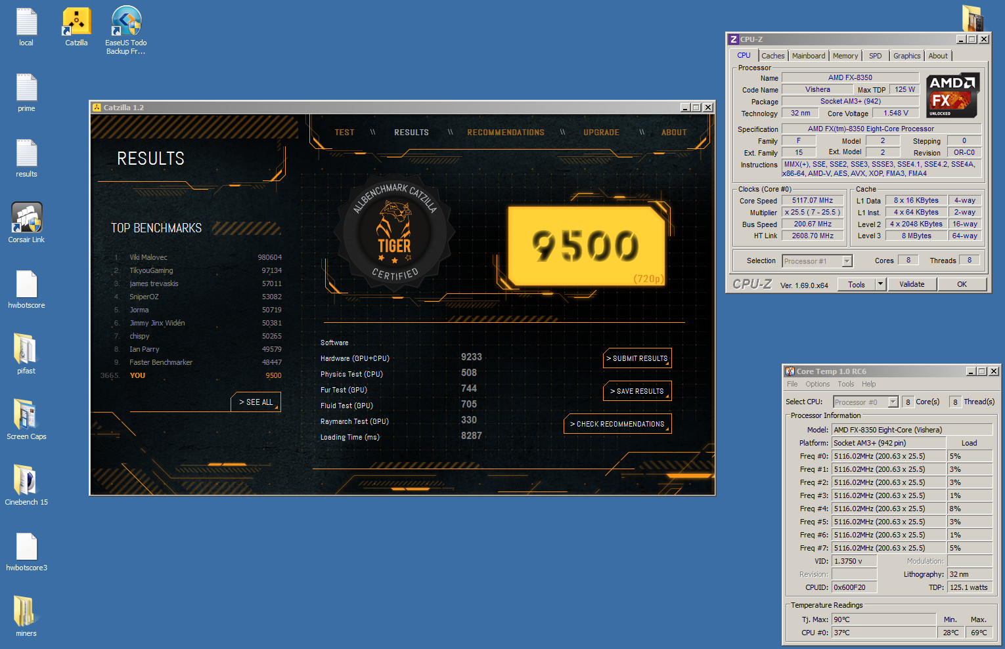Click the AMD FX logo in CPU-Z
The height and width of the screenshot is (649, 1005).
[x=952, y=96]
